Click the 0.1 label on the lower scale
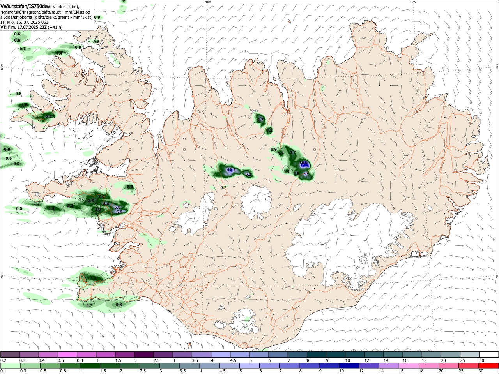This screenshot has width=499, height=374. coord(4,371)
